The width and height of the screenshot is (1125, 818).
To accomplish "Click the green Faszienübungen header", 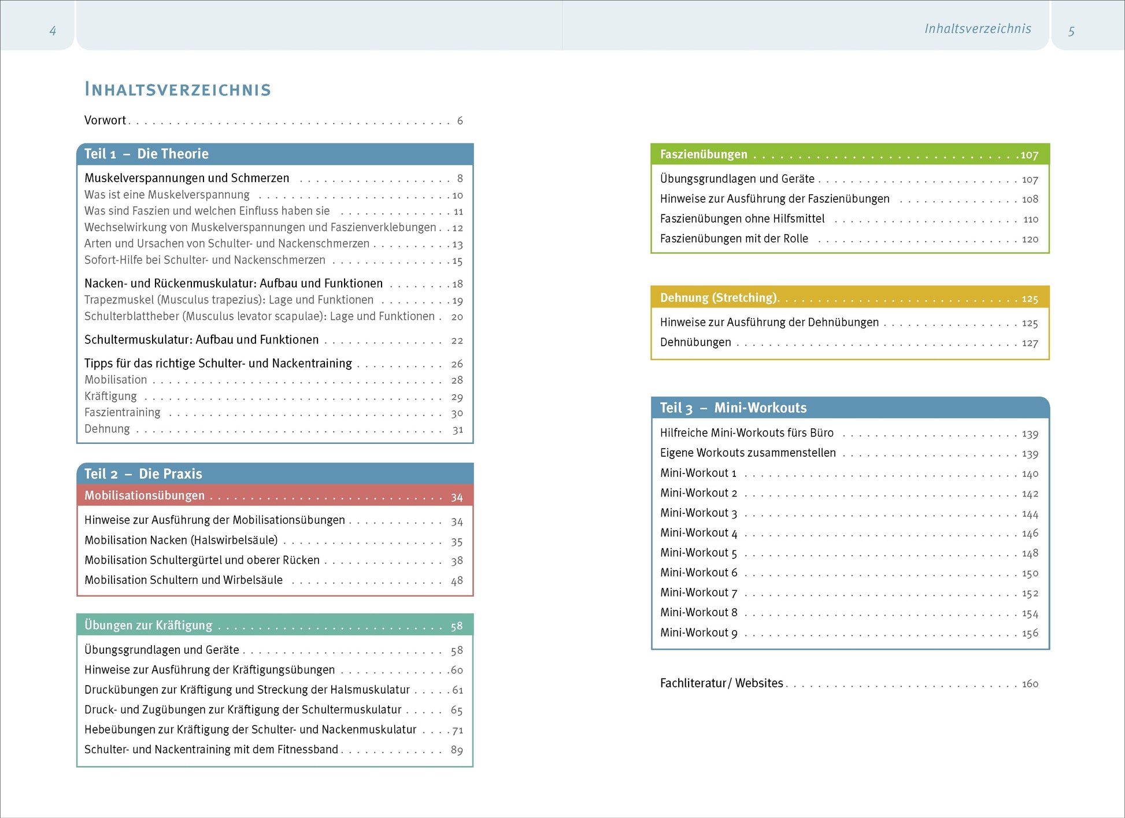I will tap(704, 154).
